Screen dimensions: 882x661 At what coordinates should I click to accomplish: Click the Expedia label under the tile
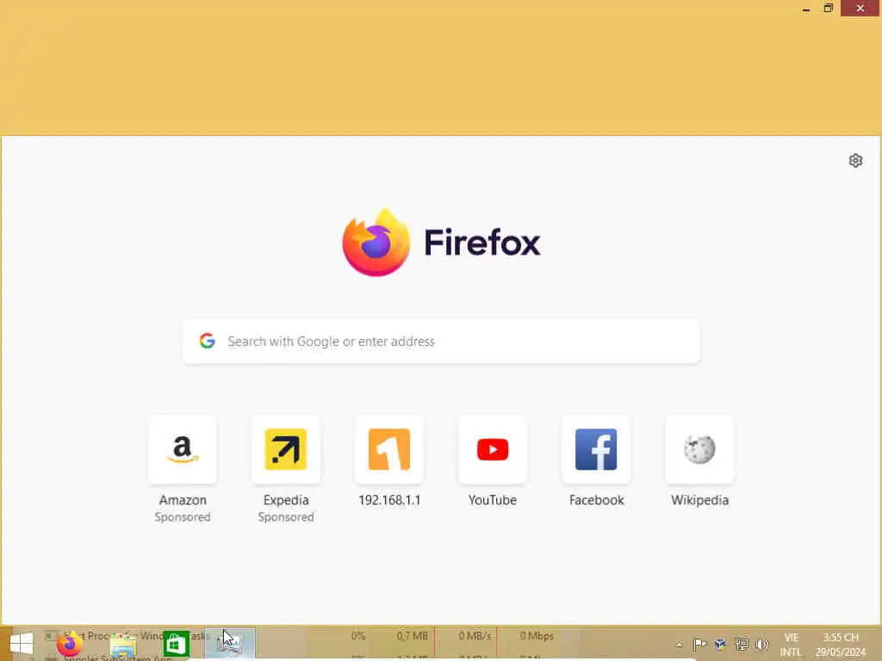[286, 500]
